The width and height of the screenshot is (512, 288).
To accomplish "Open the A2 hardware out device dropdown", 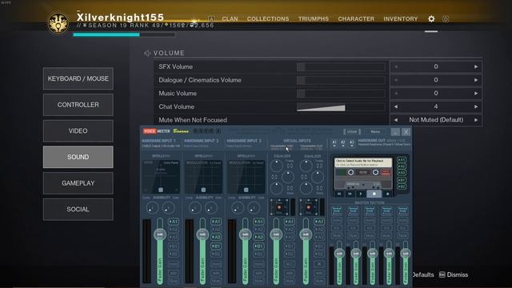I will (343, 143).
